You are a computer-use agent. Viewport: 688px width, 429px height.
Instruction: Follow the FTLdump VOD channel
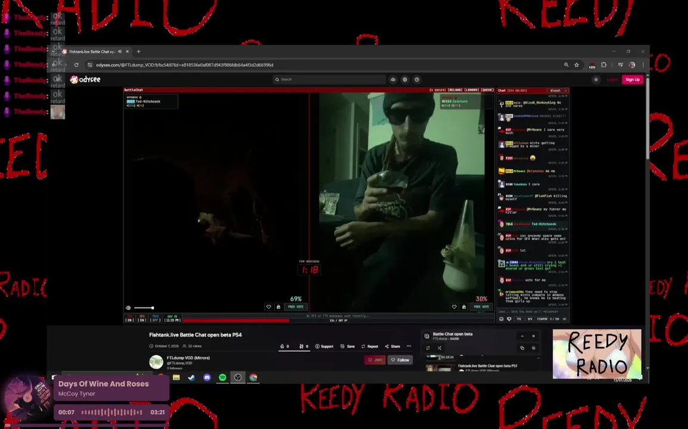400,360
